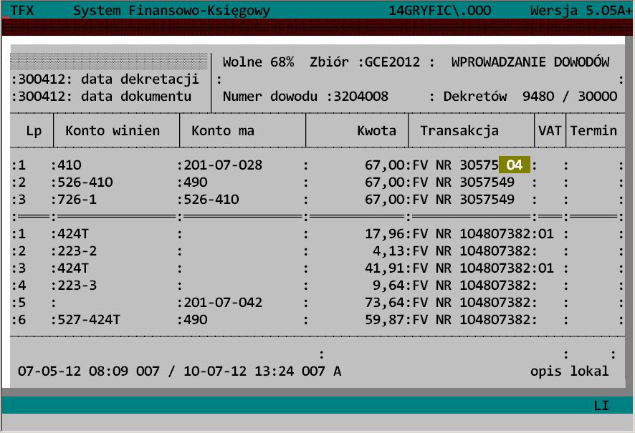
Task: Click the Termin column header
Action: click(x=594, y=131)
